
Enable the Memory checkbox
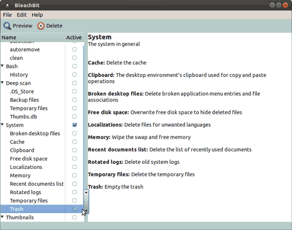75,176
